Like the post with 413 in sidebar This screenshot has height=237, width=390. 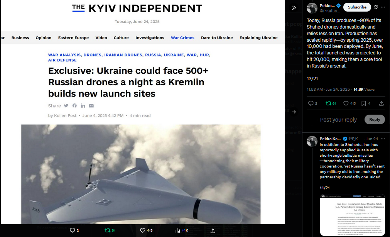[346, 103]
